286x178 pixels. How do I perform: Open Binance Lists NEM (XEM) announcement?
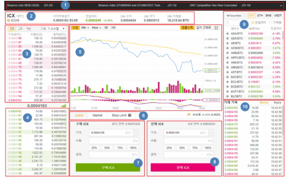23,5
